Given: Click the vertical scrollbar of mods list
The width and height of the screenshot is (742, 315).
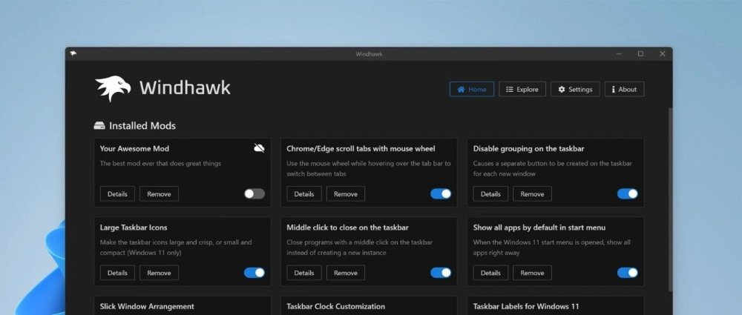Looking at the screenshot, I should (x=669, y=199).
